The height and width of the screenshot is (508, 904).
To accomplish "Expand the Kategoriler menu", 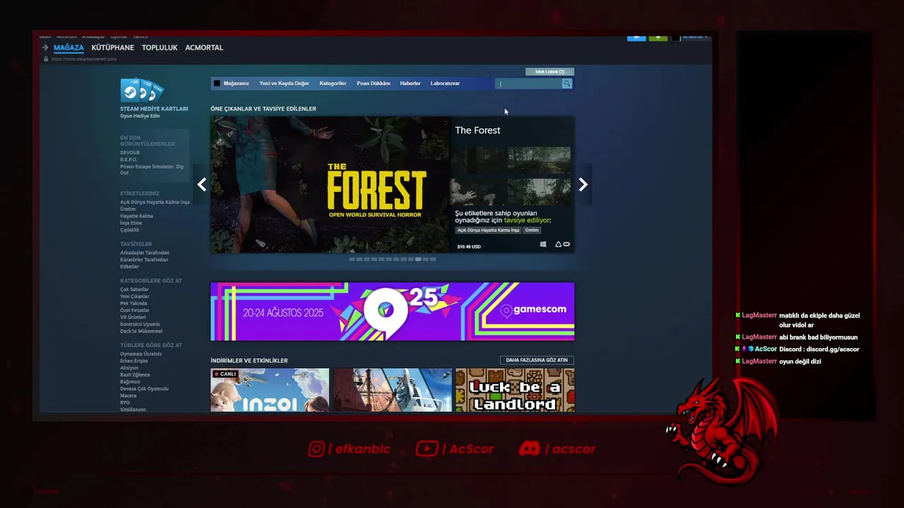I will coord(333,83).
